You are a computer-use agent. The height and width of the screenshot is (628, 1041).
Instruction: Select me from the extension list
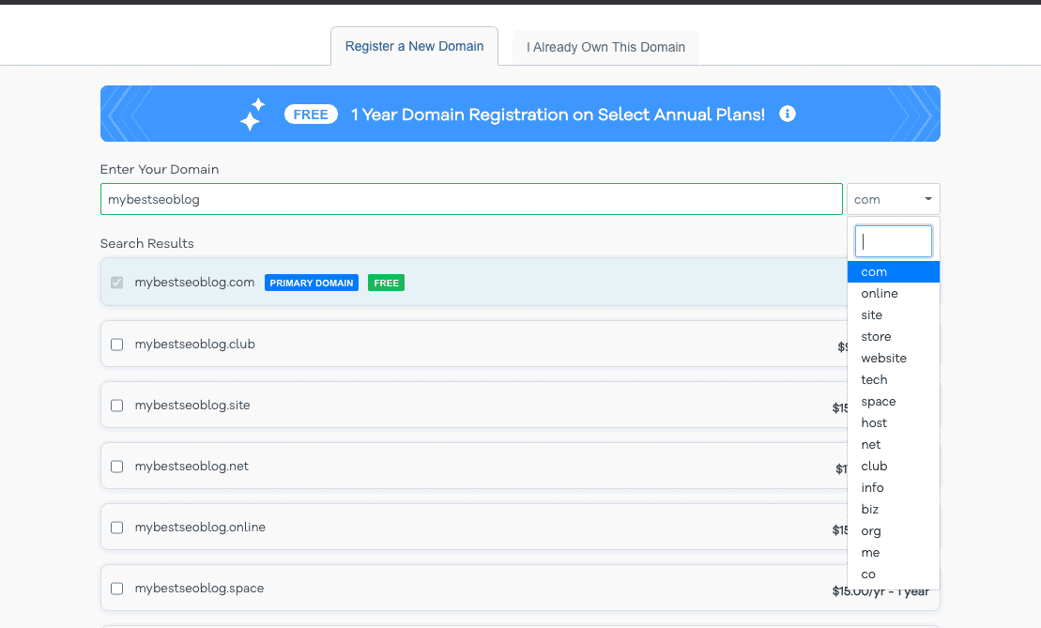click(x=893, y=552)
